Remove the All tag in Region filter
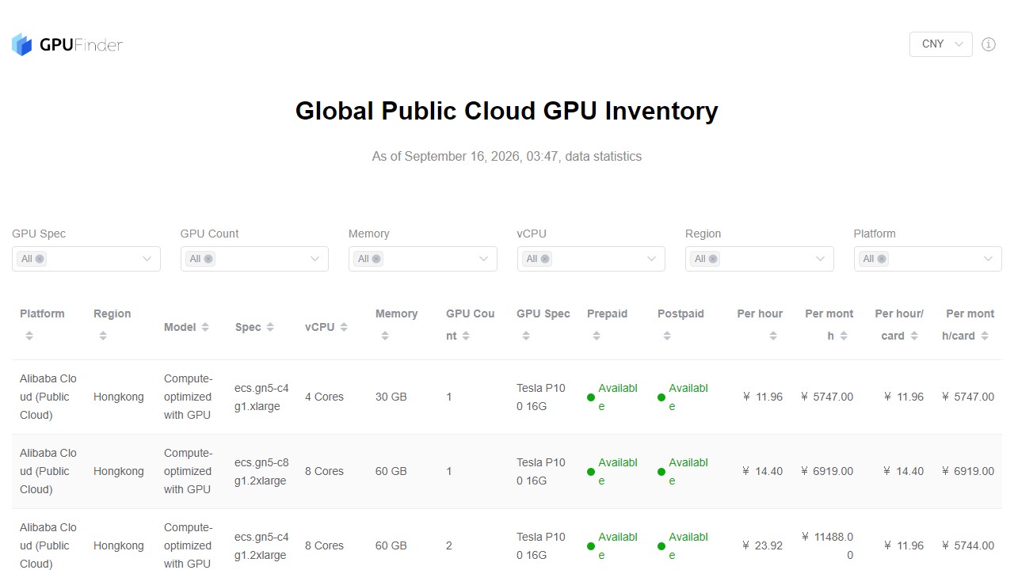The image size is (1014, 570). (x=713, y=259)
